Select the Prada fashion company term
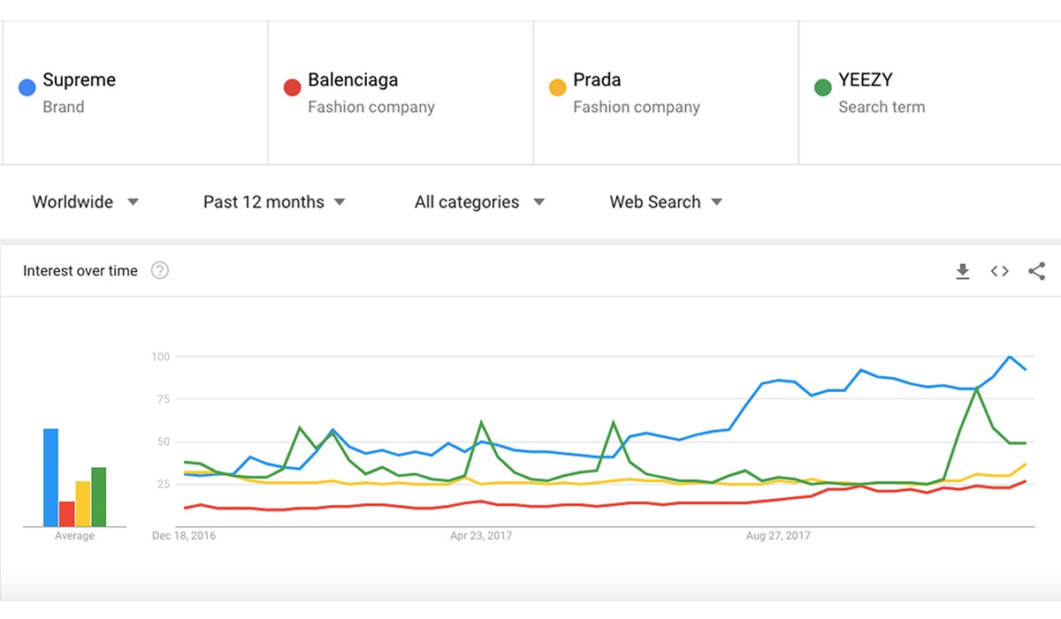Screen dimensions: 1061x619 point(665,93)
